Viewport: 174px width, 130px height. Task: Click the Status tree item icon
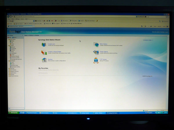10,41
